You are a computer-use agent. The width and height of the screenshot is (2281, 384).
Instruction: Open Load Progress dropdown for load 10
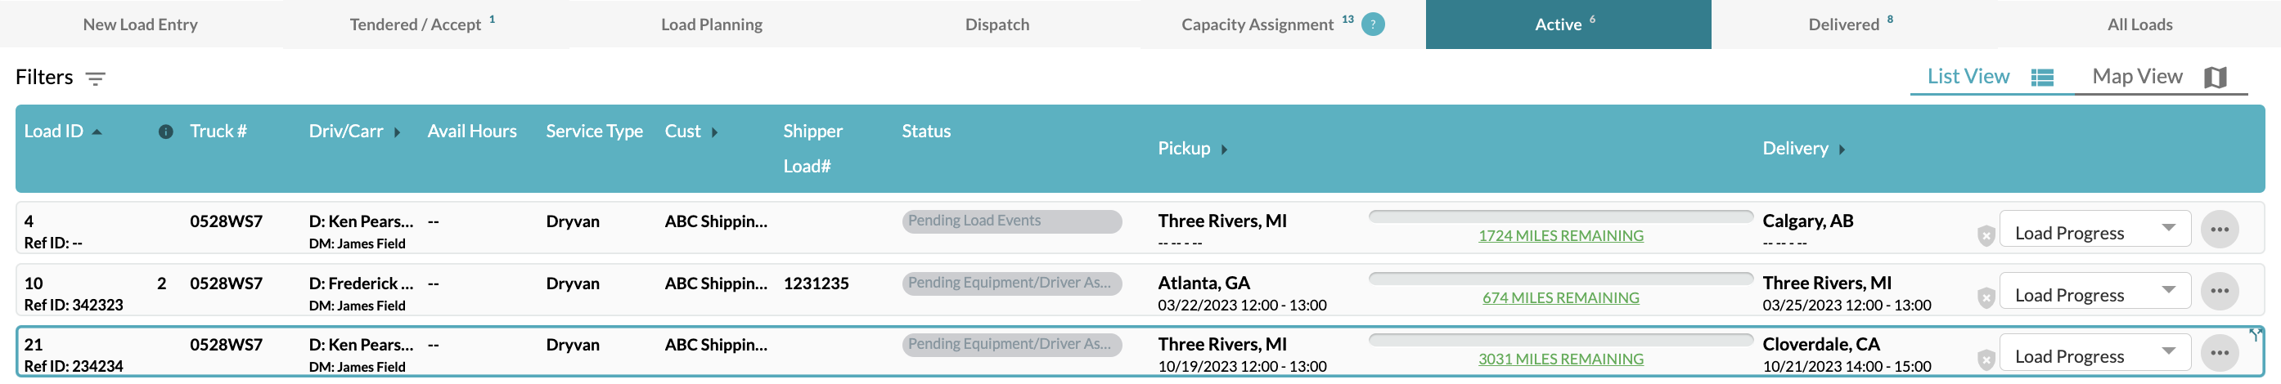coord(2094,291)
